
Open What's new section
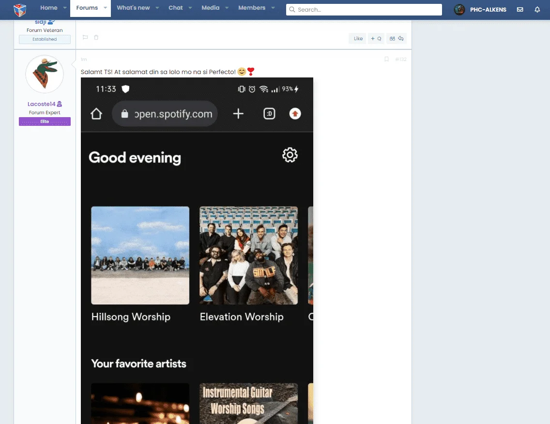pos(133,8)
